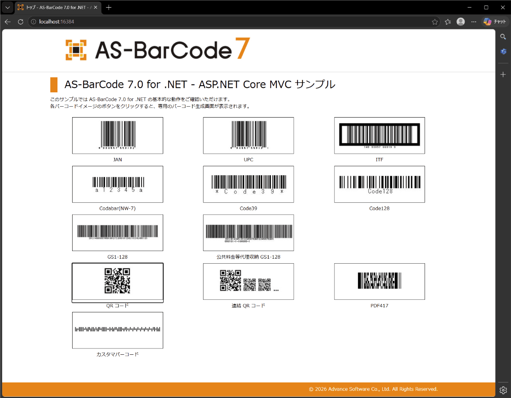Viewport: 511px width, 398px height.
Task: Open the Copilot チャット button
Action: (495, 22)
